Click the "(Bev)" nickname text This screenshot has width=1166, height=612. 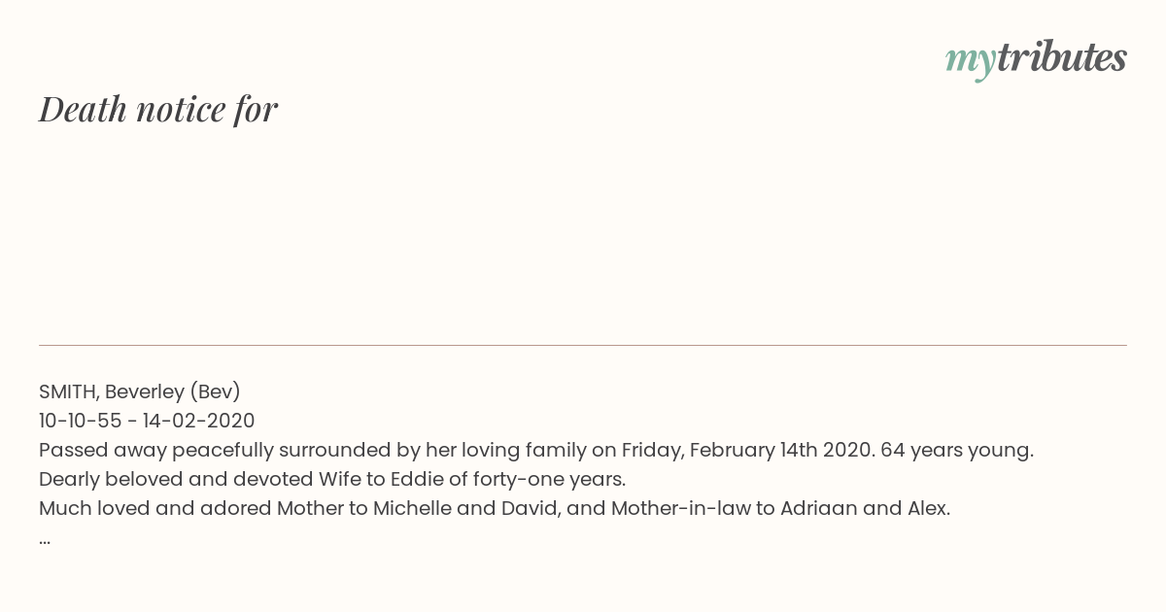click(215, 392)
